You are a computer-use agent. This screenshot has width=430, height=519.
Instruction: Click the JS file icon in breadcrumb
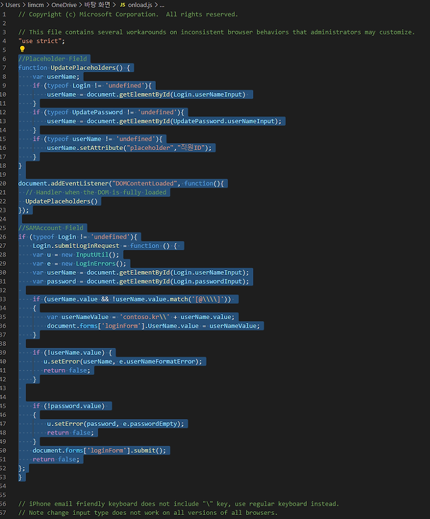point(122,5)
